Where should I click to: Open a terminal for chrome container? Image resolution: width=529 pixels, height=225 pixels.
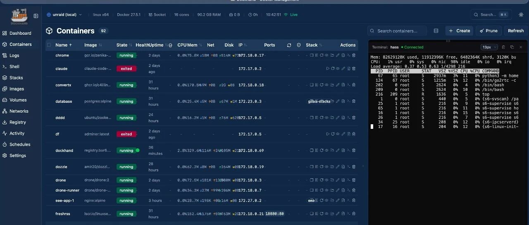pyautogui.click(x=349, y=55)
